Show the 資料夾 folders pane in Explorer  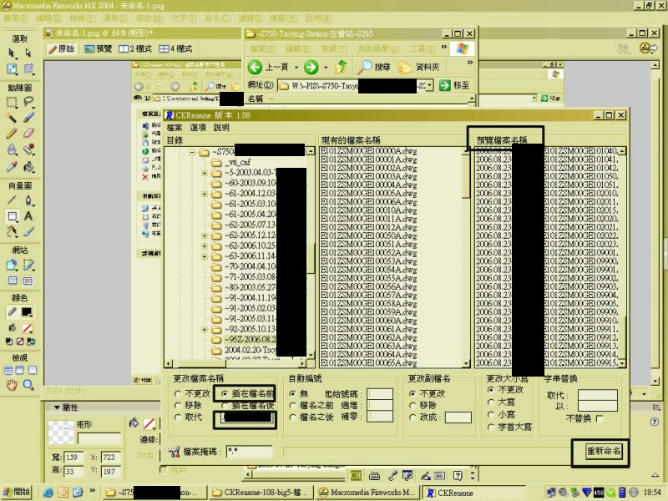click(x=419, y=67)
